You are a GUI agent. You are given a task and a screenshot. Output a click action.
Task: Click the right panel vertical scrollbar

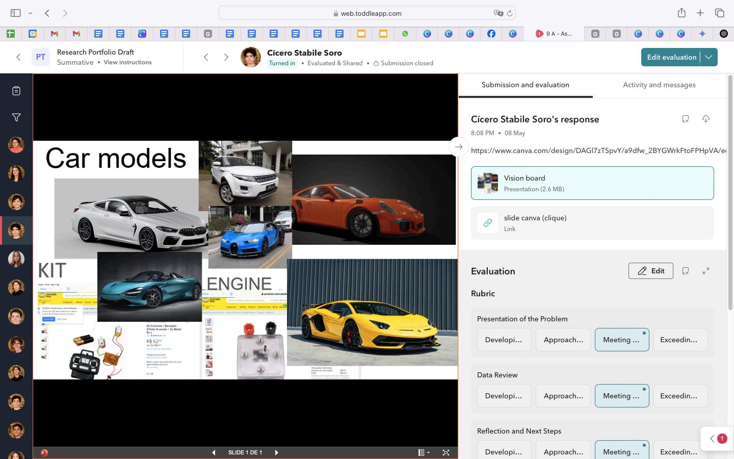pyautogui.click(x=730, y=191)
